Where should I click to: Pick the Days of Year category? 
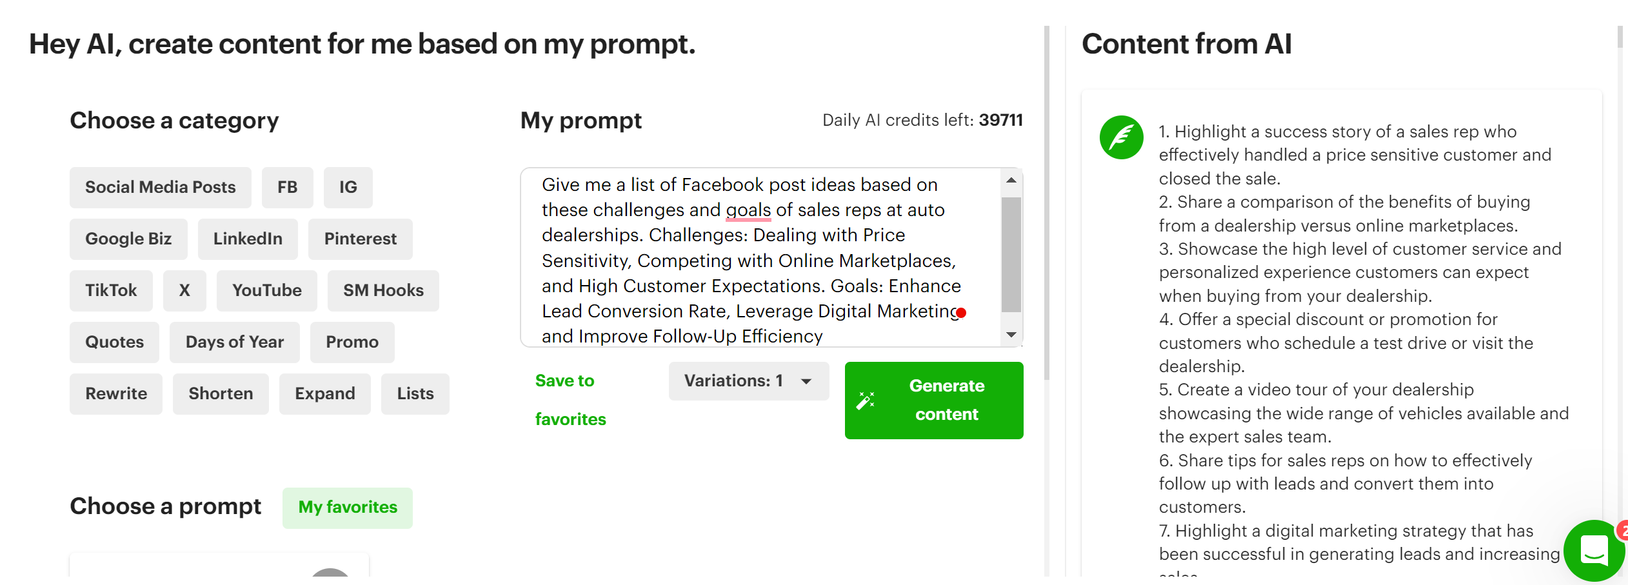pyautogui.click(x=234, y=342)
